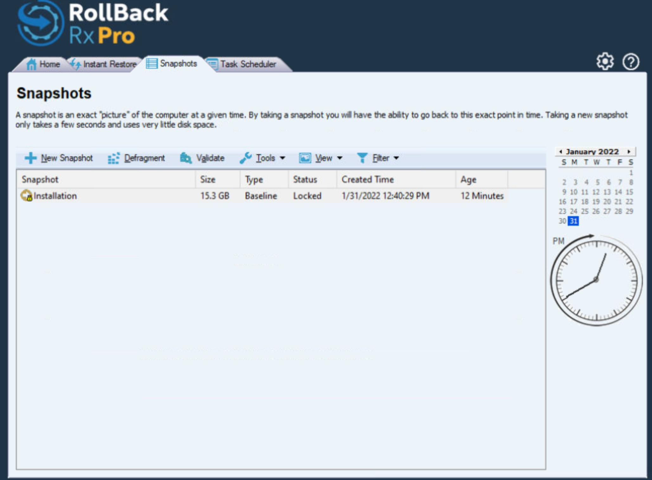The height and width of the screenshot is (480, 652).
Task: Click the Validate button
Action: [202, 158]
